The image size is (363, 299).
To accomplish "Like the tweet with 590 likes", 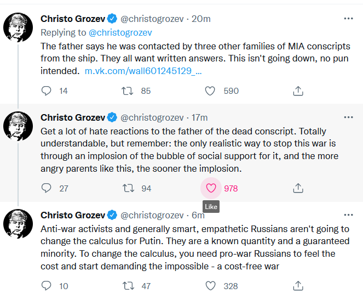I will (x=210, y=91).
